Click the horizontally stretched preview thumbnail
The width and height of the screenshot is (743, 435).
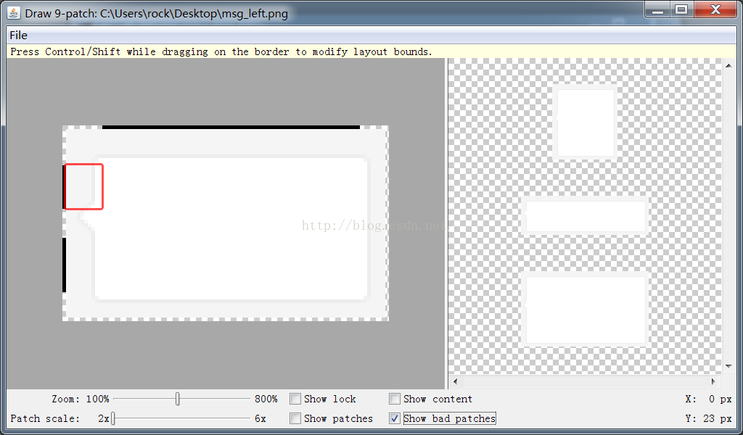[586, 216]
